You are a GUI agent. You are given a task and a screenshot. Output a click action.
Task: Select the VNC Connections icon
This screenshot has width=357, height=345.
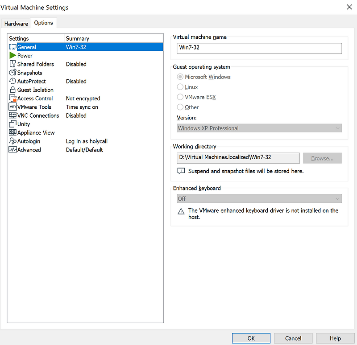pyautogui.click(x=12, y=115)
